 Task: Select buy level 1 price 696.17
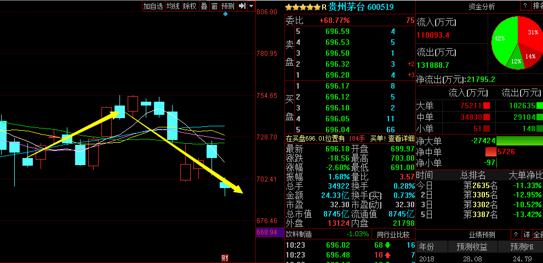[338, 86]
